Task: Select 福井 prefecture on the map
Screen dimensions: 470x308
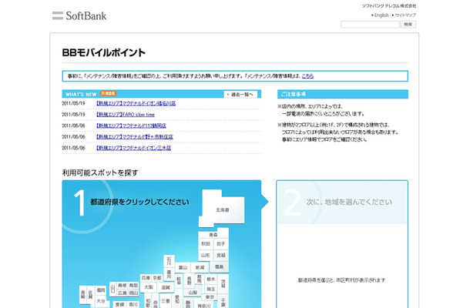Action: [x=169, y=274]
